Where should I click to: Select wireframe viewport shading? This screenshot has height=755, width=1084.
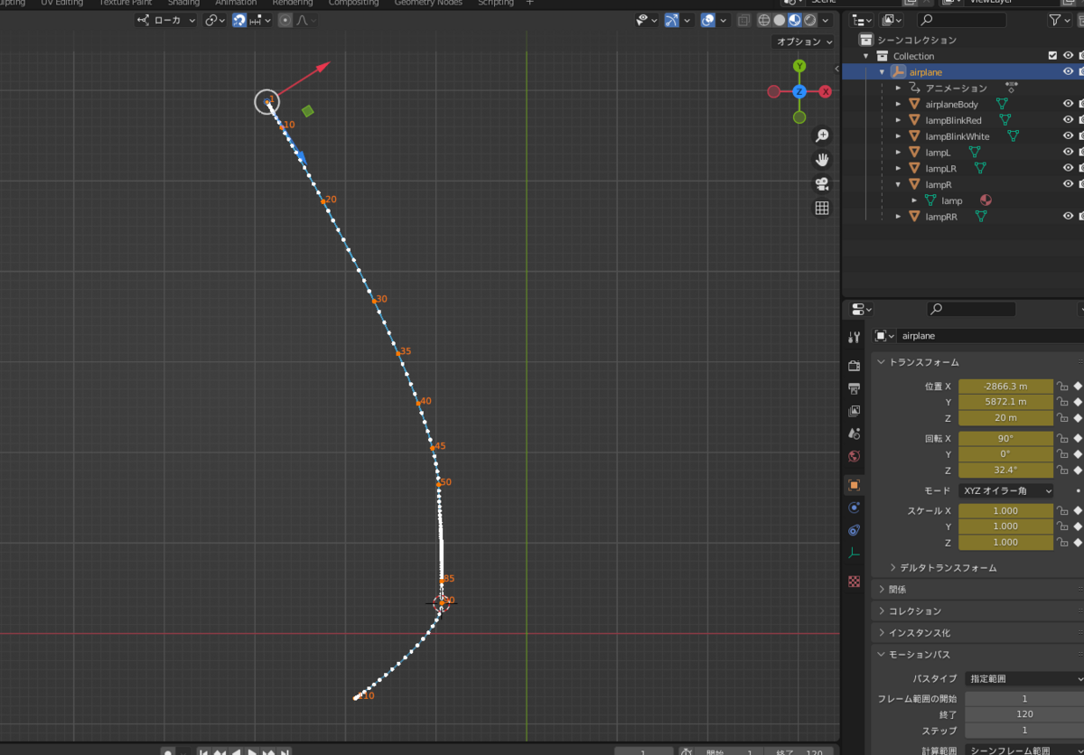click(x=764, y=20)
